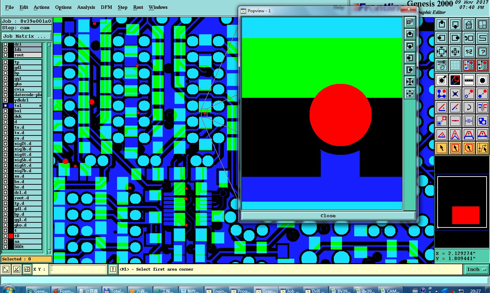Open the DFM menu
490x293 pixels.
point(107,7)
